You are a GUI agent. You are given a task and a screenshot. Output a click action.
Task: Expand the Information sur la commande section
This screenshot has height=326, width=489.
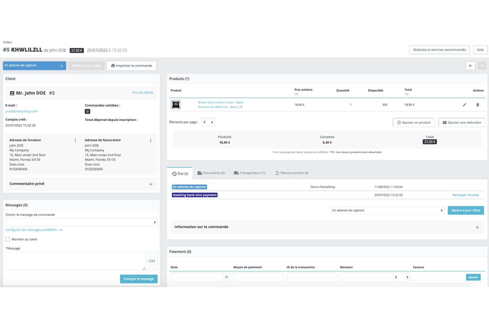[477, 227]
